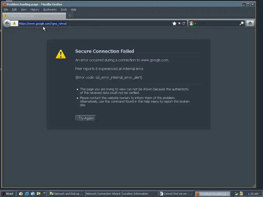Click the first quick launch desktop icon
This screenshot has height=197, width=263.
coord(21,194)
